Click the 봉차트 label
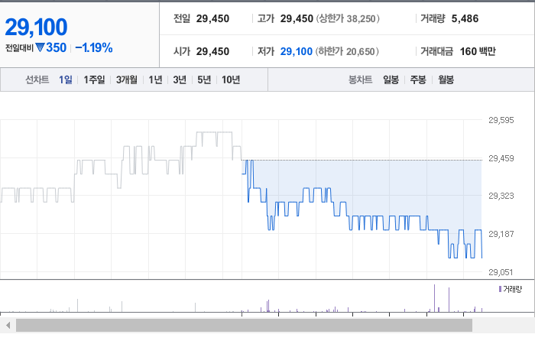Viewport: 535px width, 344px height. click(x=360, y=80)
